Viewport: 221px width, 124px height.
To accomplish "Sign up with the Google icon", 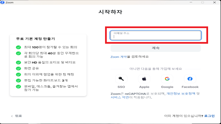I will click(167, 79).
